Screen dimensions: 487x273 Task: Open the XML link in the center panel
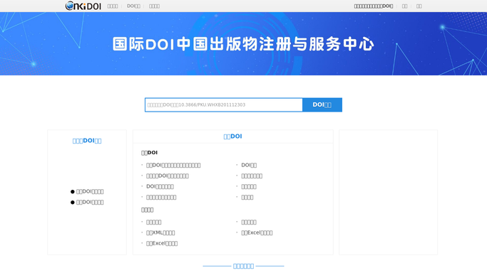point(160,232)
